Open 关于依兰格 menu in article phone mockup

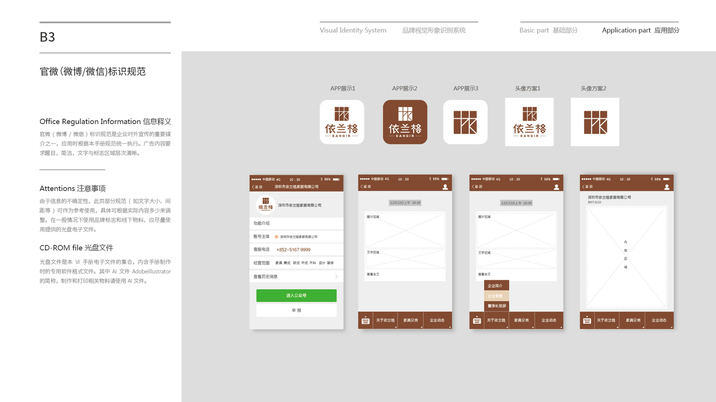[x=606, y=320]
